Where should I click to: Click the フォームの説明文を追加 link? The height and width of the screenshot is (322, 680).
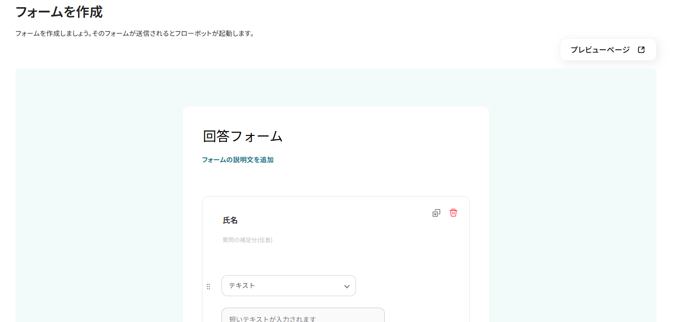237,160
